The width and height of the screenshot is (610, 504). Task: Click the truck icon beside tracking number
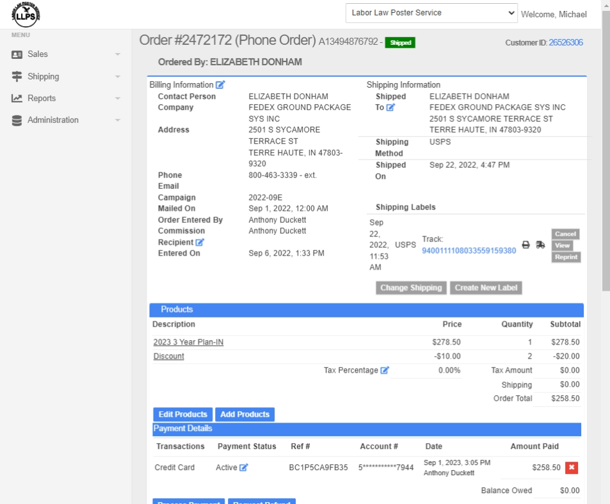point(540,245)
